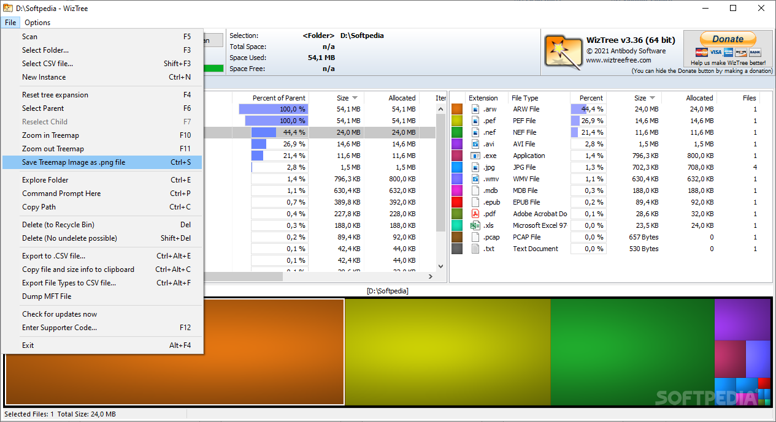Click the yellow treemap block

(448, 352)
